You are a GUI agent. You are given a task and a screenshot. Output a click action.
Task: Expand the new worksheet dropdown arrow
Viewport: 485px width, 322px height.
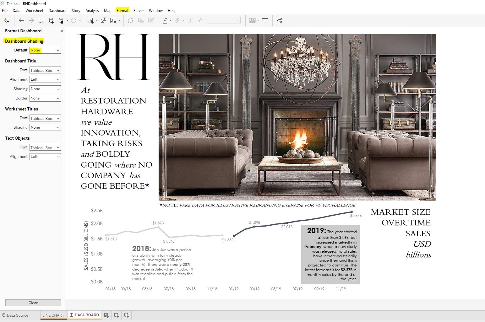pos(97,21)
